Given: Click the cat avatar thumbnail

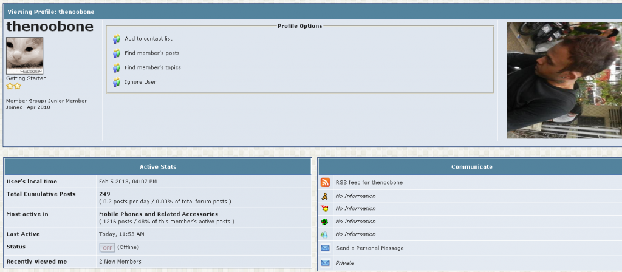Looking at the screenshot, I should click(24, 55).
